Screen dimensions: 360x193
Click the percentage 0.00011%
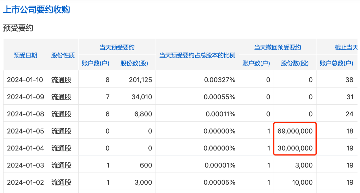point(220,114)
